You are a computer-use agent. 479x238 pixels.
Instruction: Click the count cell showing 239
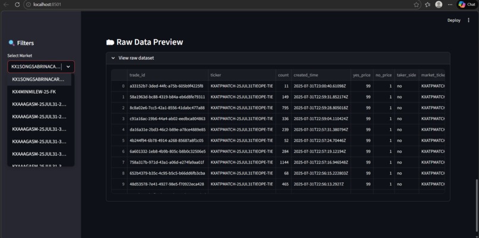(x=283, y=130)
